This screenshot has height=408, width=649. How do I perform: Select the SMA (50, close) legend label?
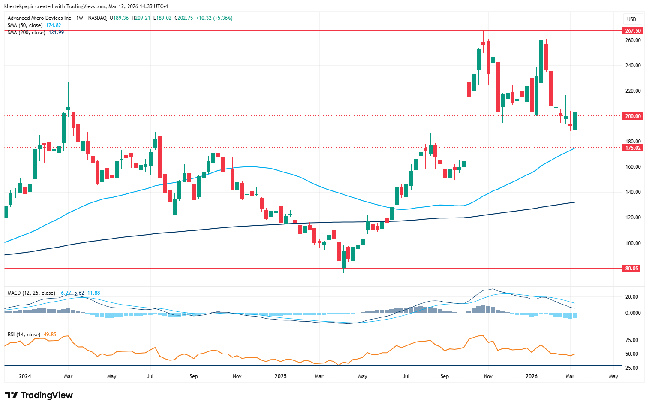pos(25,25)
